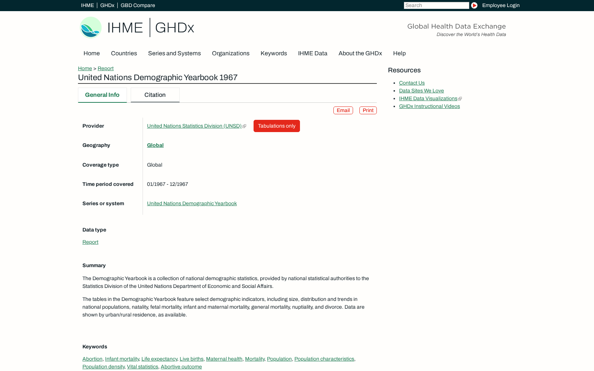Click the red search submit arrow

point(474,5)
